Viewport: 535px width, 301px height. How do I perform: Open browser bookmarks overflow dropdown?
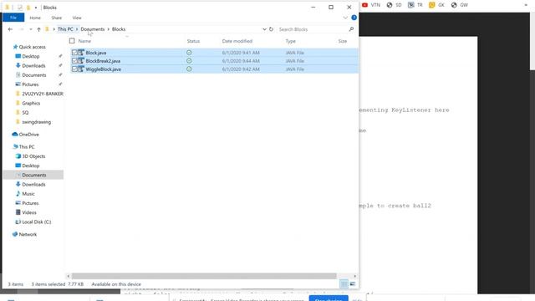click(526, 5)
